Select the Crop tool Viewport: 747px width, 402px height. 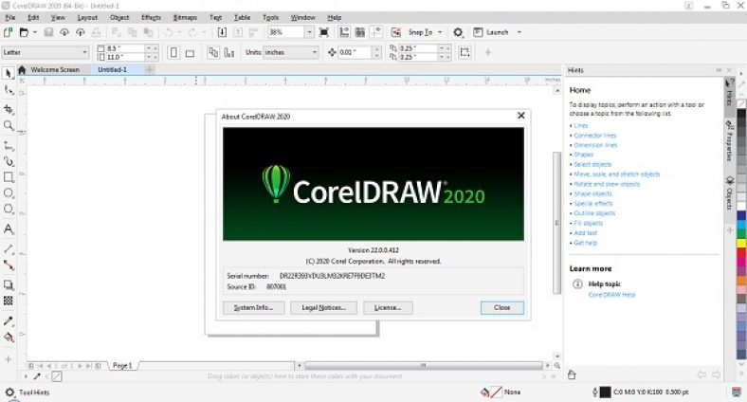[x=9, y=109]
